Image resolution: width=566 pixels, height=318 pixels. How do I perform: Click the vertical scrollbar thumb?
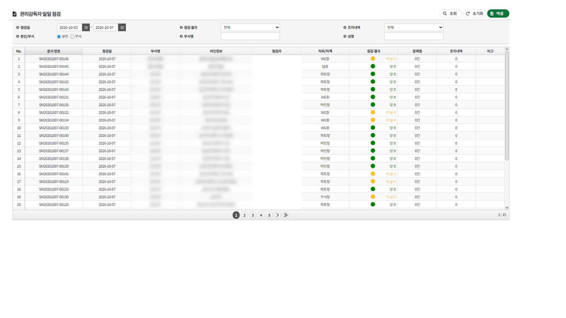pyautogui.click(x=507, y=106)
